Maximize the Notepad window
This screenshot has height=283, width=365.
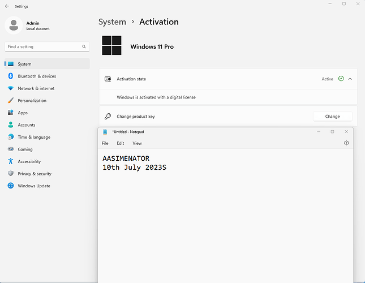332,132
